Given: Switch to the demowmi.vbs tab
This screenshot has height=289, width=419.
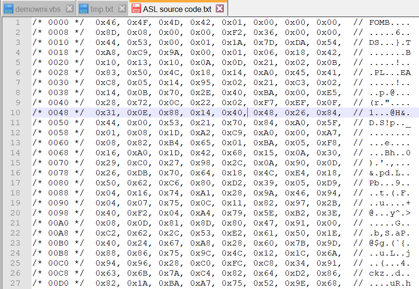Looking at the screenshot, I should pos(38,9).
